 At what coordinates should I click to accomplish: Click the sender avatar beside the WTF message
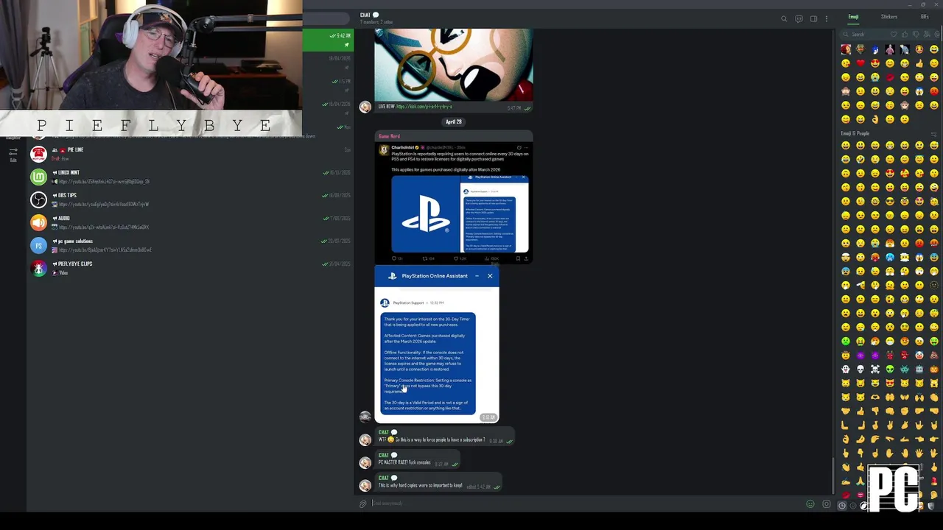[365, 440]
